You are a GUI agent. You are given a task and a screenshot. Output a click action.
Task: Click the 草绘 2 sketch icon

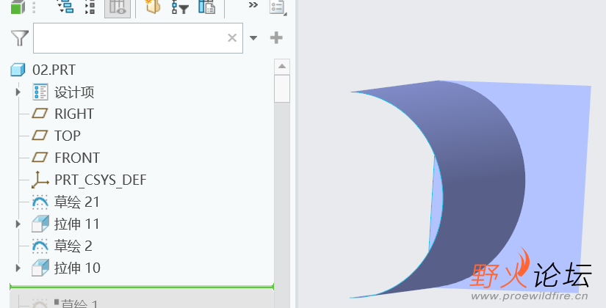[x=40, y=246]
